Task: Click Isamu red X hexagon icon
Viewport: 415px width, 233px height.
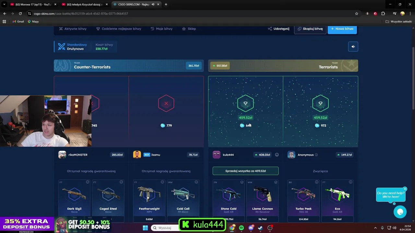Action: coord(166,104)
